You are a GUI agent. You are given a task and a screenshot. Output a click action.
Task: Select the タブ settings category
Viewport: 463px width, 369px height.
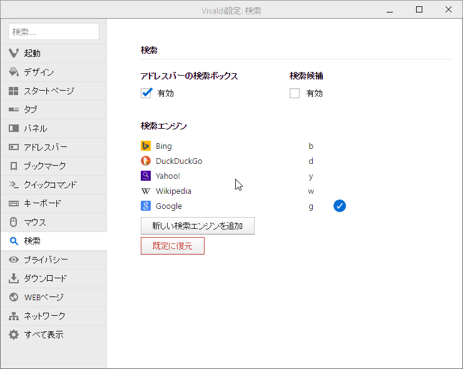tap(54, 109)
